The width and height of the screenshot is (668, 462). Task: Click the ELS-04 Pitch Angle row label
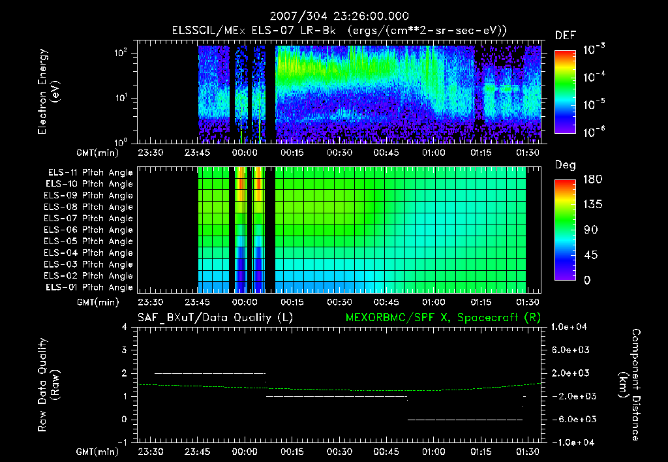88,253
